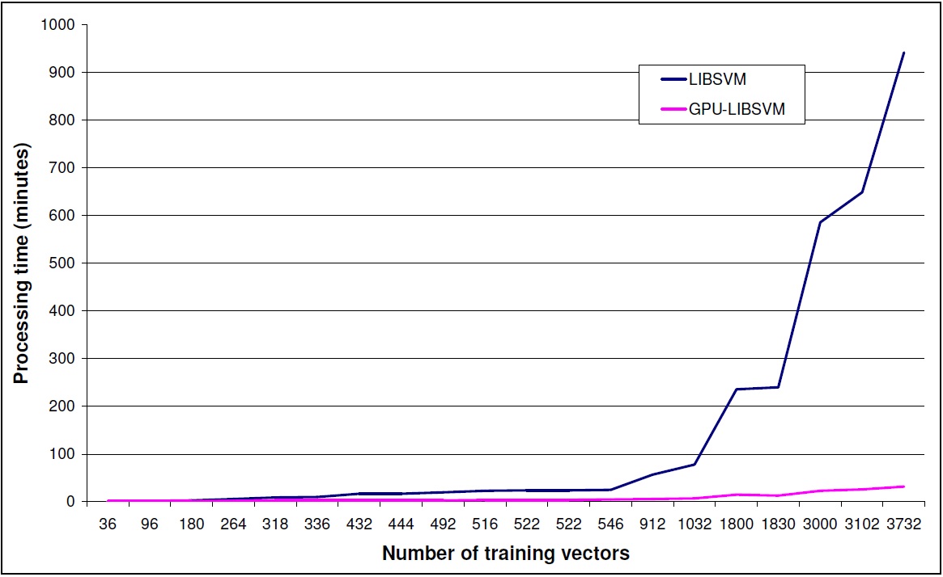Select the 1032 x-axis label
Viewport: 943px width, 577px height.
694,524
